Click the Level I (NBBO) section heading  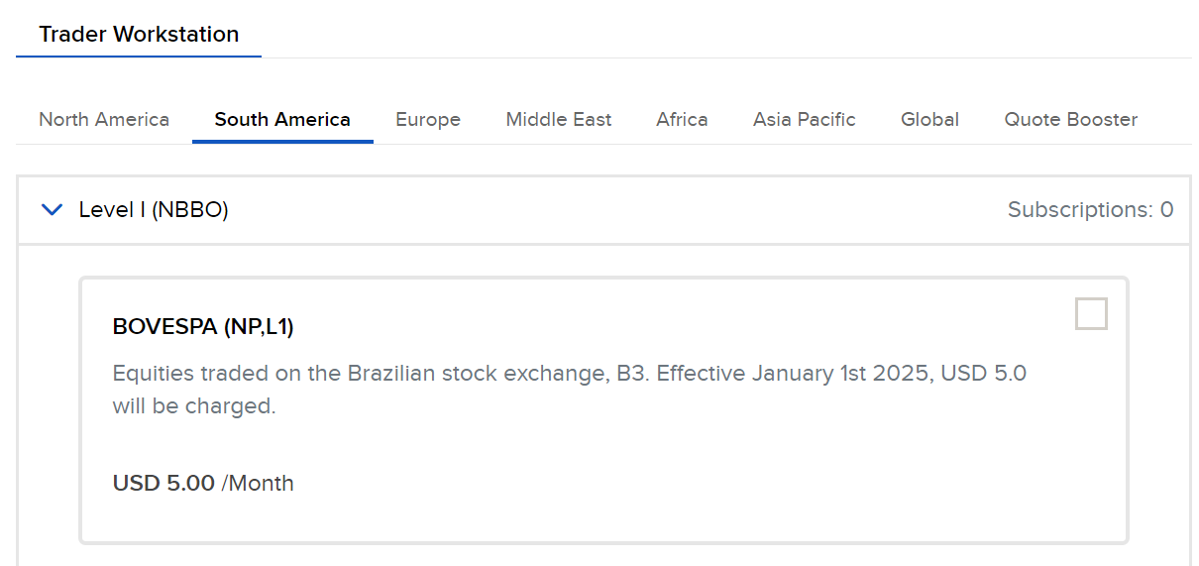coord(154,210)
